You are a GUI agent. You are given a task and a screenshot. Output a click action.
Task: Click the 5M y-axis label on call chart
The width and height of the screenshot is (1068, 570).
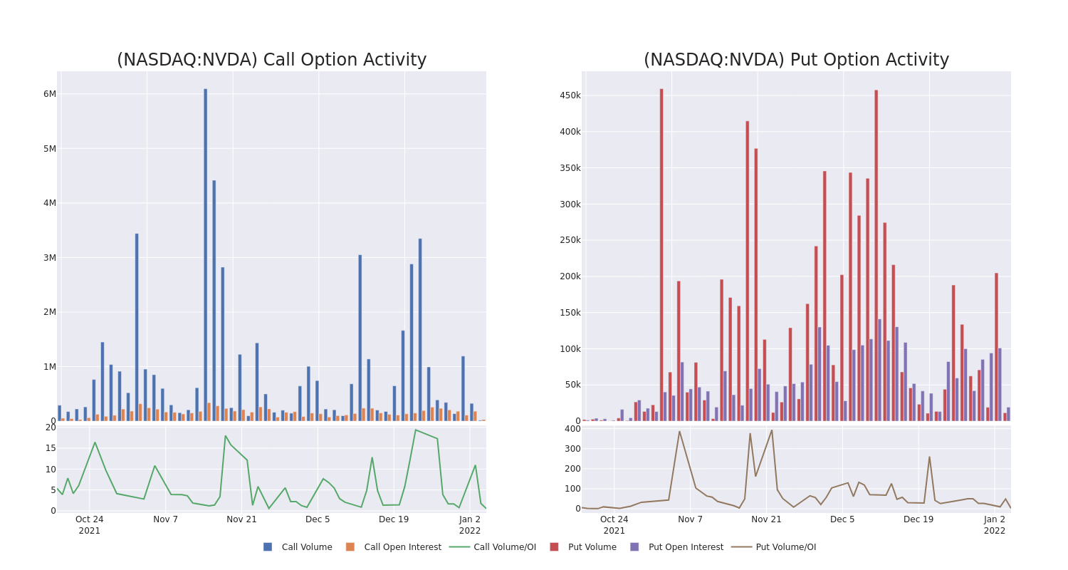pos(50,149)
